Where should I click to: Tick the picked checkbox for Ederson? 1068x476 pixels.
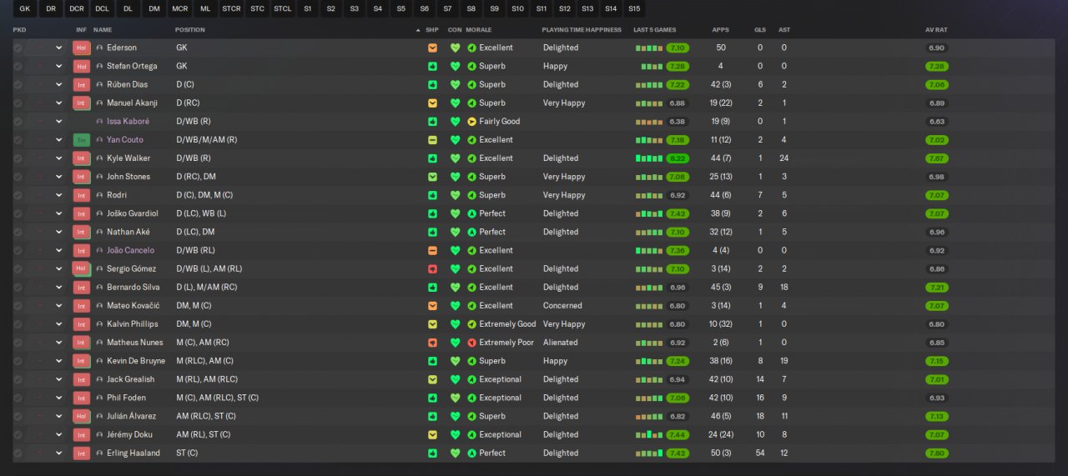point(18,48)
